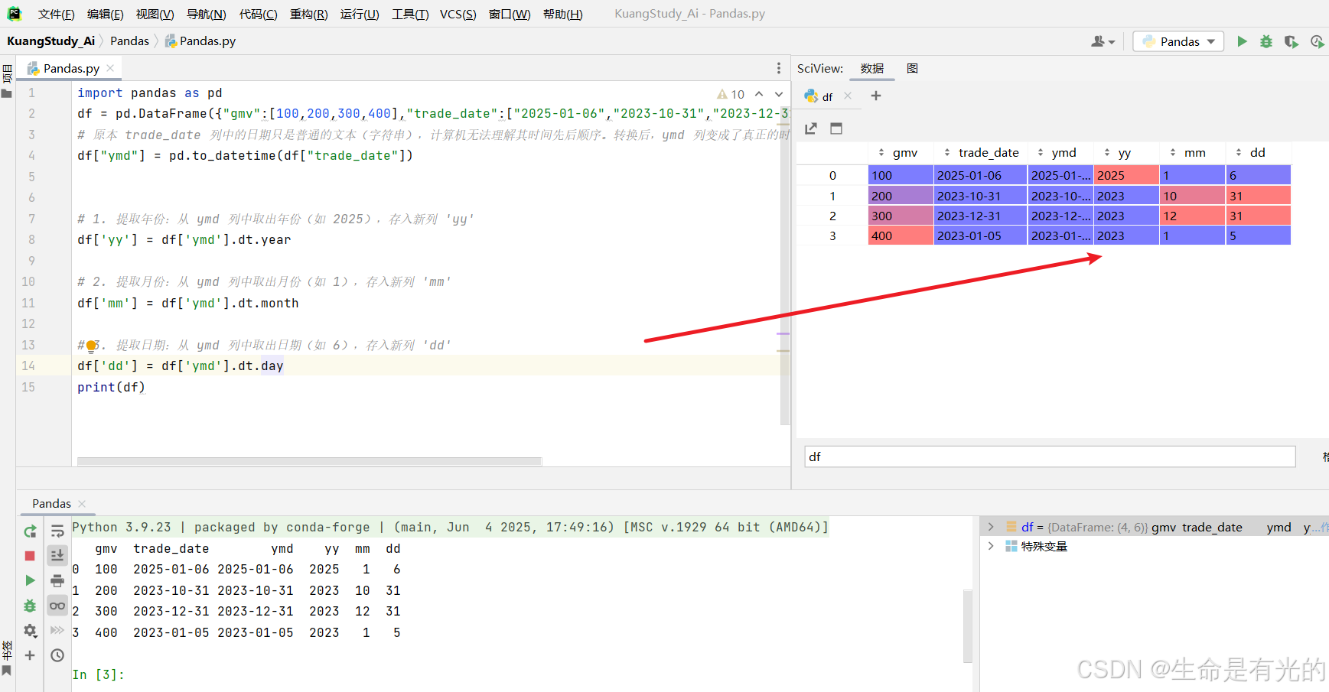This screenshot has width=1329, height=692.
Task: Select the gmv cell with value 400
Action: [x=901, y=236]
